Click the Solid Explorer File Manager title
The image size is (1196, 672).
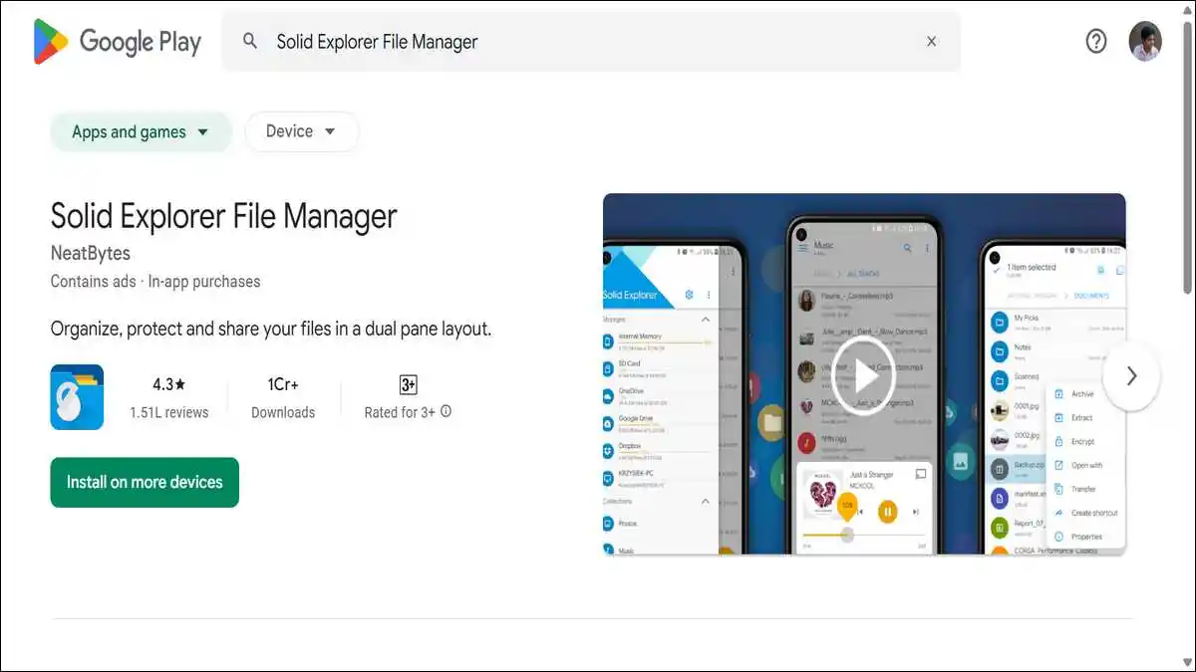(224, 216)
